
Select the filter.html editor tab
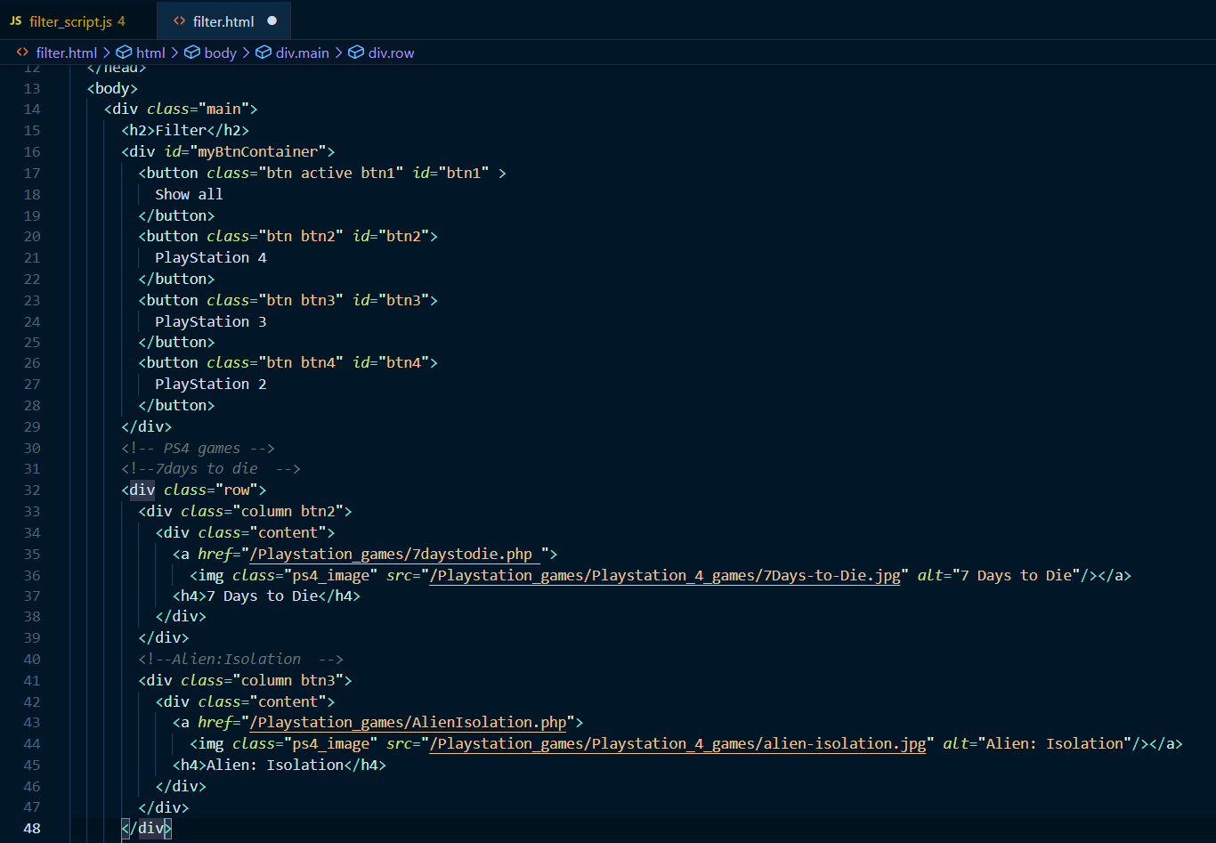[x=223, y=20]
